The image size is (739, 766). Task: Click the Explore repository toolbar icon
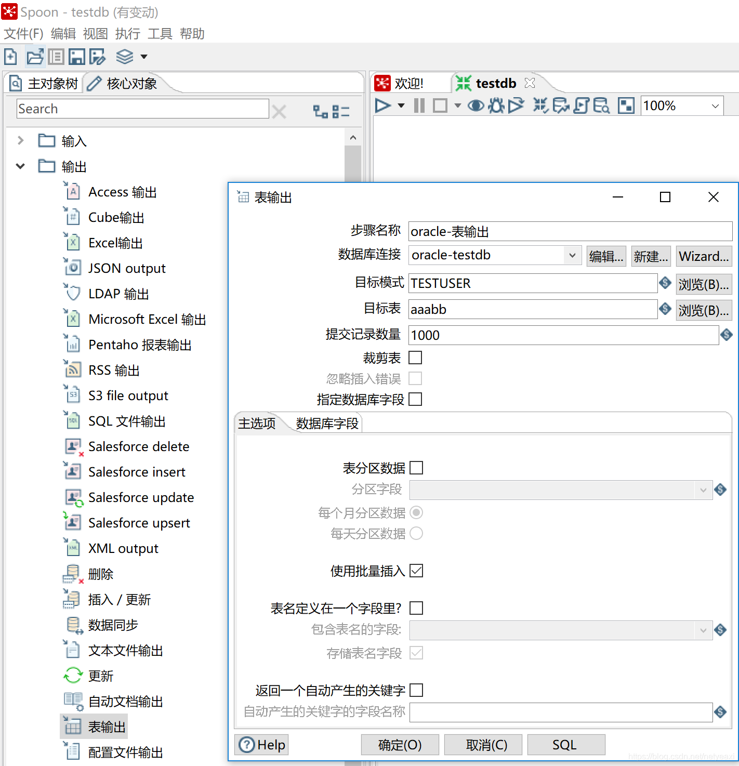pos(56,56)
